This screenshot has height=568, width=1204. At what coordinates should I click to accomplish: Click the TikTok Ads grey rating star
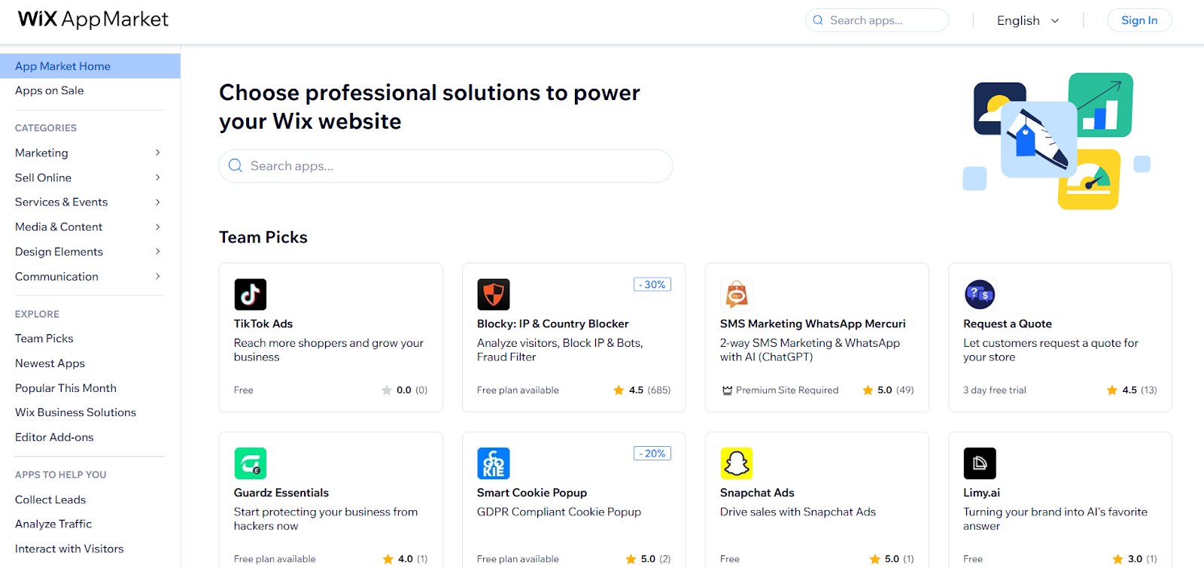pos(387,390)
